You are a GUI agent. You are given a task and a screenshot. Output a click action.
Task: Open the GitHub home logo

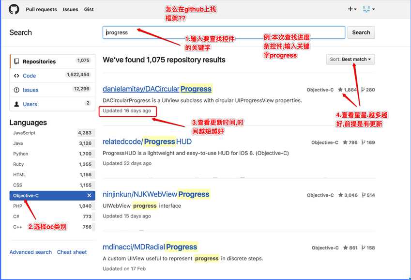tap(14, 9)
